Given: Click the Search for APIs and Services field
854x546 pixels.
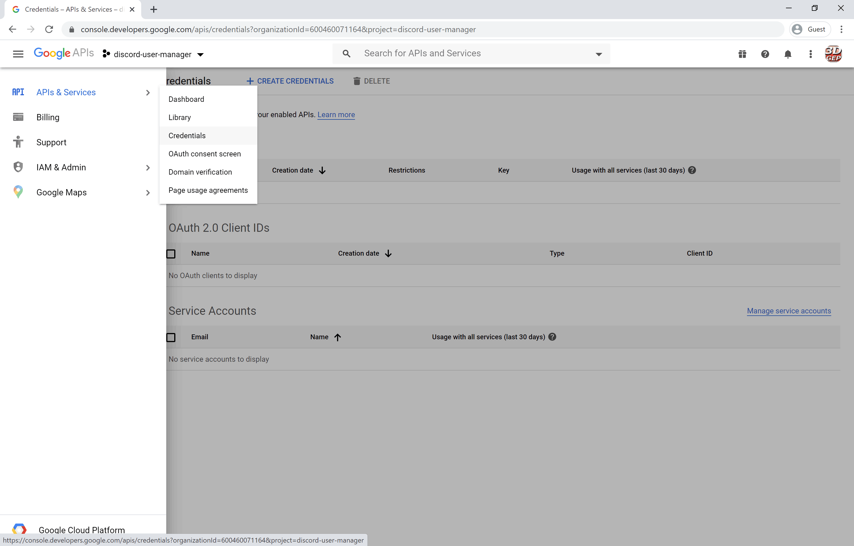Looking at the screenshot, I should click(x=422, y=53).
